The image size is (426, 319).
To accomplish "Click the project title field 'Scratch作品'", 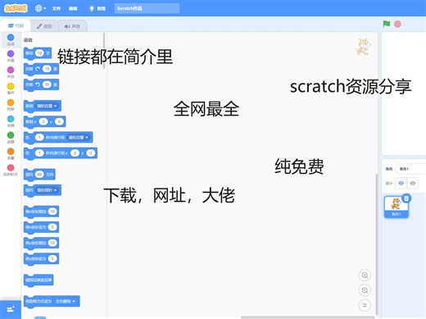I will pyautogui.click(x=147, y=8).
